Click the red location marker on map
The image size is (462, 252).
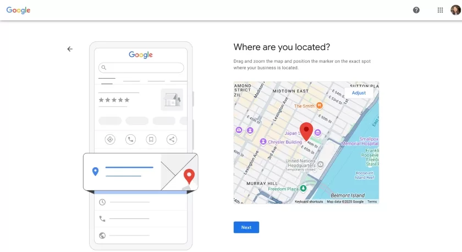click(x=306, y=132)
